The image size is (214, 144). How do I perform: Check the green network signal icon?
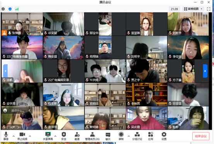point(17,9)
